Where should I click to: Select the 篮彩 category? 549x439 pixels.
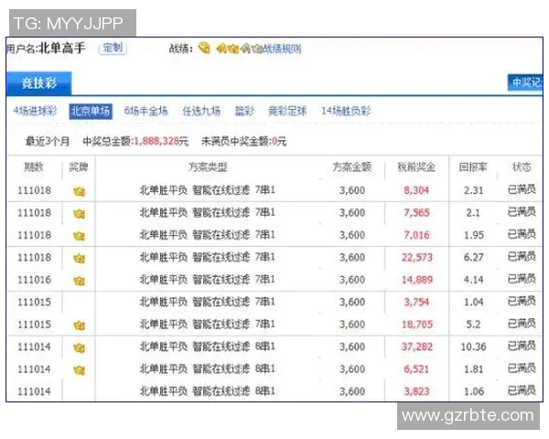point(244,111)
